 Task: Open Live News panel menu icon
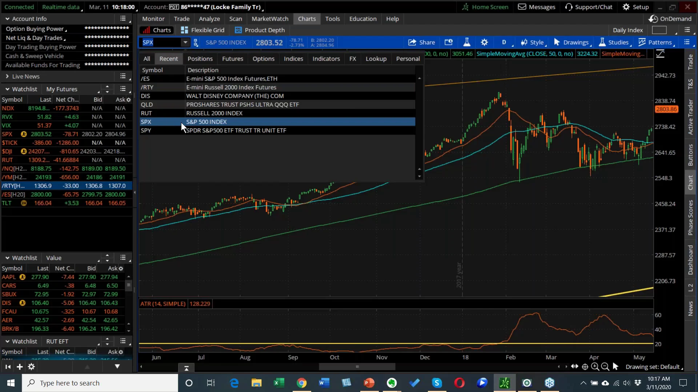(123, 76)
